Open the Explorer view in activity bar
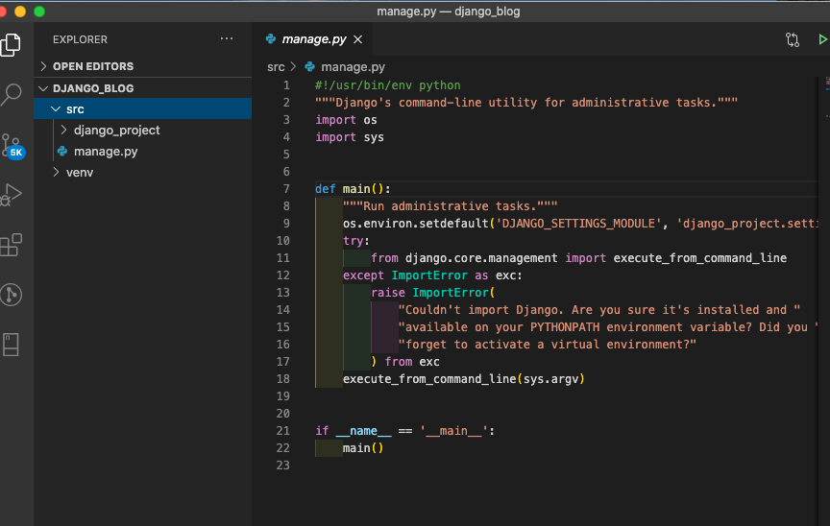The image size is (830, 526). click(11, 44)
